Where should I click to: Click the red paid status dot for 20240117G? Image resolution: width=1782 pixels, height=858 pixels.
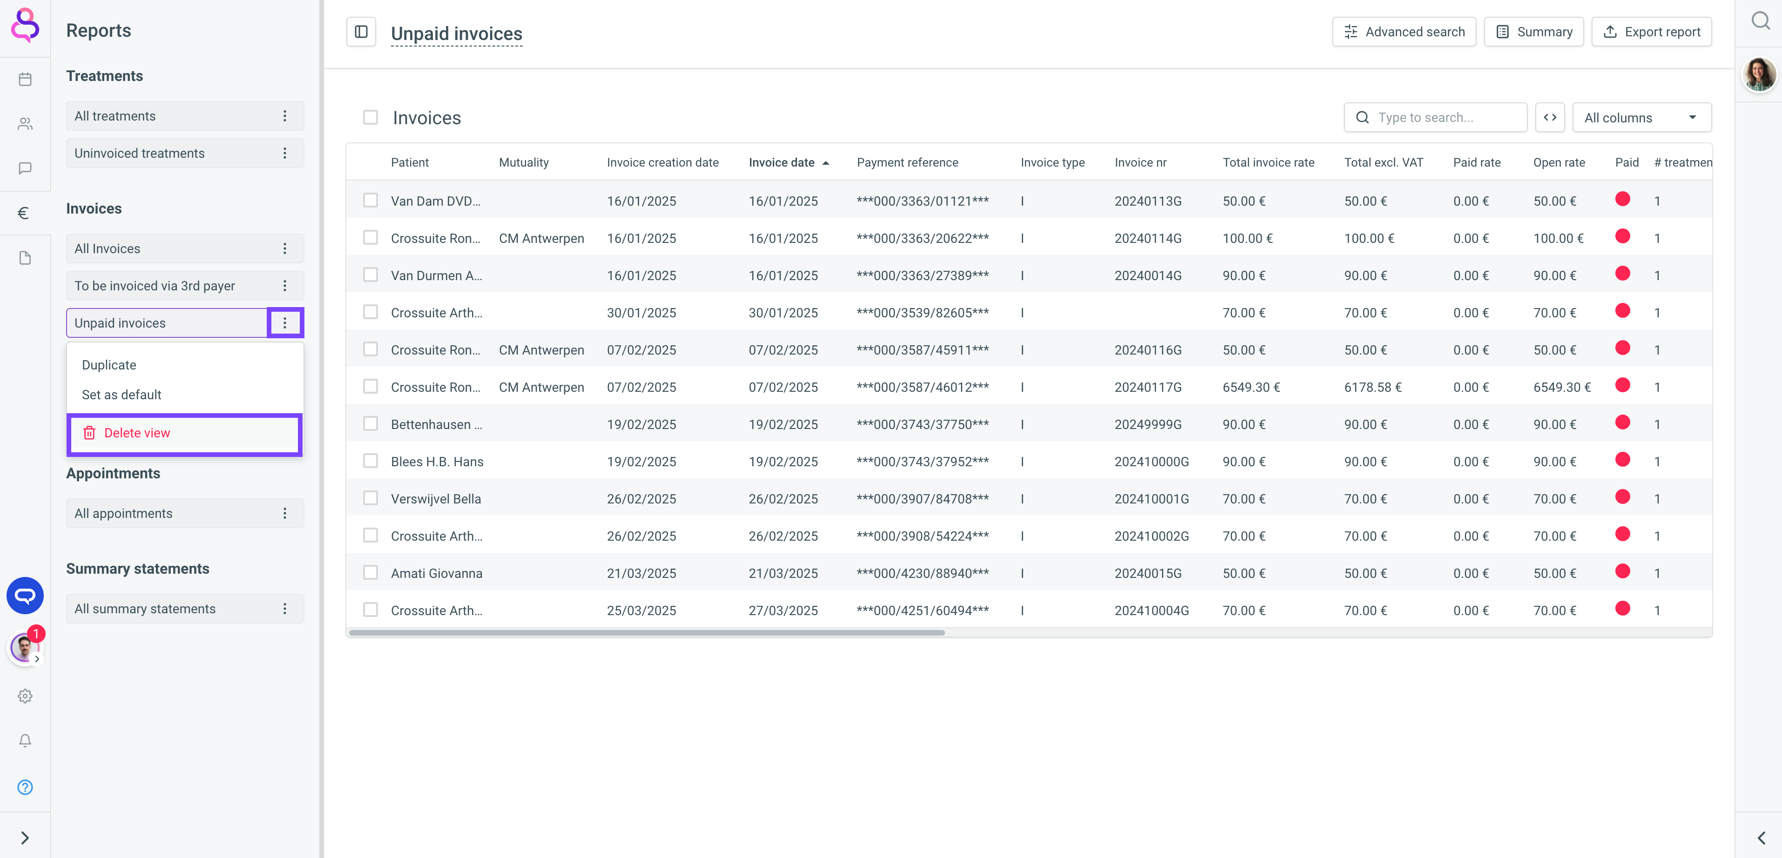point(1622,386)
